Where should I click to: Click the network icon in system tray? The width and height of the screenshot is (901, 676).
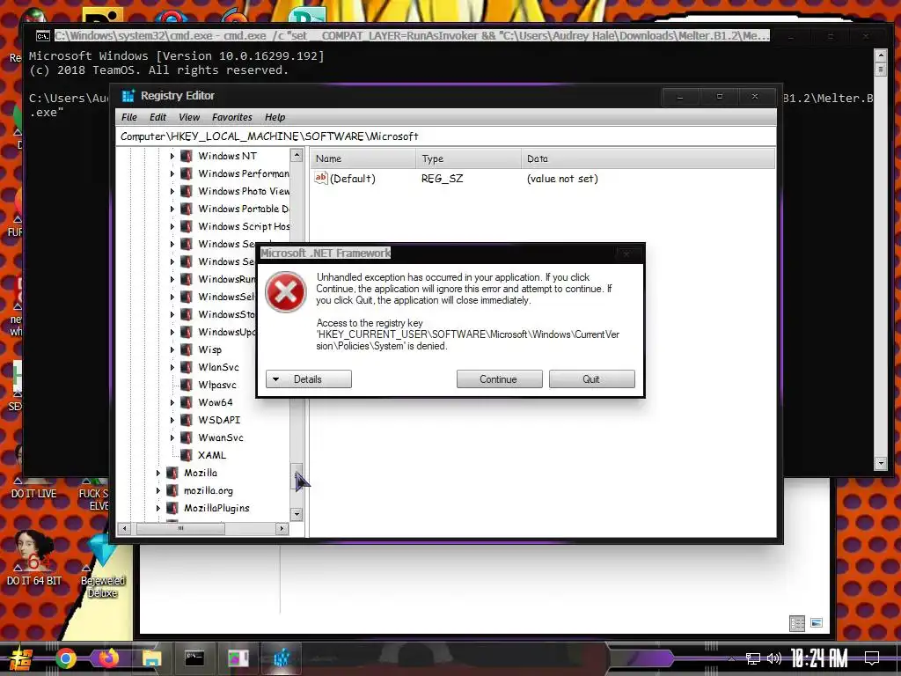[x=753, y=658]
